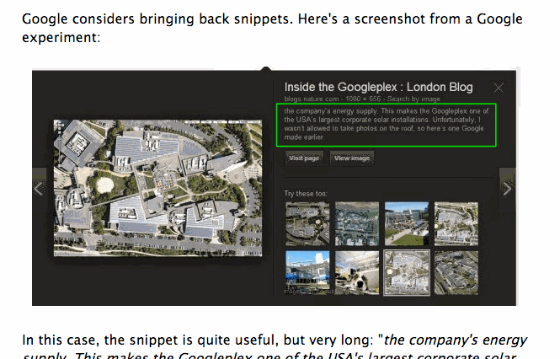Close the image preview panel with X
560x359 pixels.
point(499,88)
